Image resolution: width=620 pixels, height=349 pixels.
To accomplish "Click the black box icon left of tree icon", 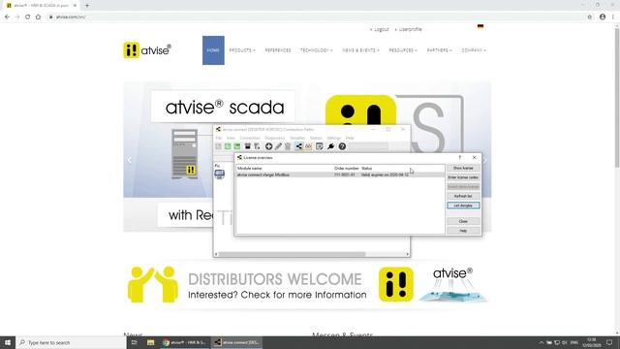I will (x=248, y=146).
